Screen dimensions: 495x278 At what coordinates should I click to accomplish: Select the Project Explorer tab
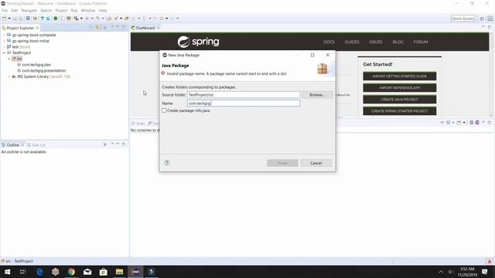click(x=20, y=28)
